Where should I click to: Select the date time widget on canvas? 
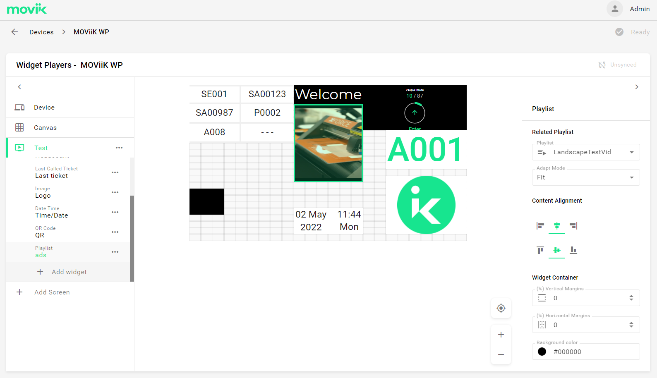coord(328,220)
